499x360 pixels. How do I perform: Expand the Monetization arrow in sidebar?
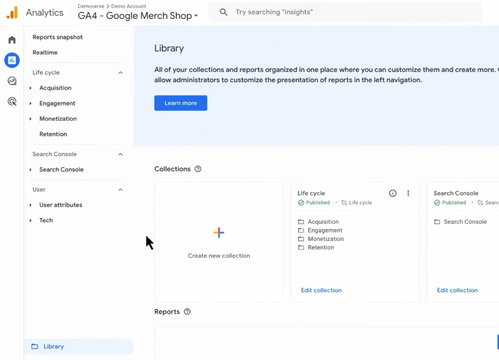coord(31,119)
